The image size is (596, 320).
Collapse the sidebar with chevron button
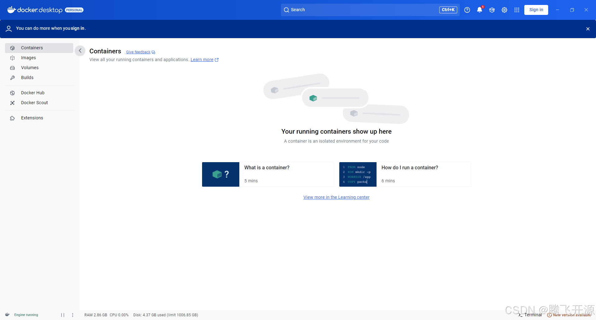coord(80,51)
